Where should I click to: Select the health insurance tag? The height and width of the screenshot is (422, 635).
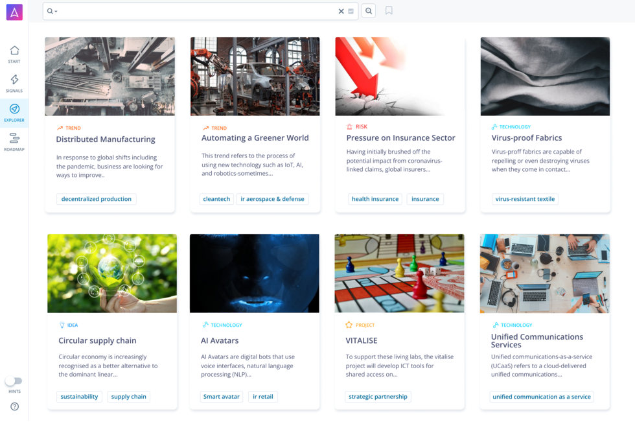click(x=375, y=199)
